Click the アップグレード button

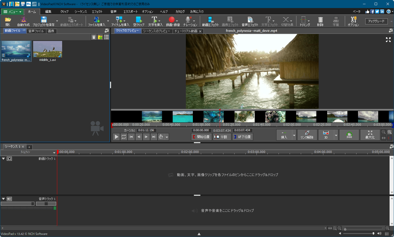click(376, 21)
